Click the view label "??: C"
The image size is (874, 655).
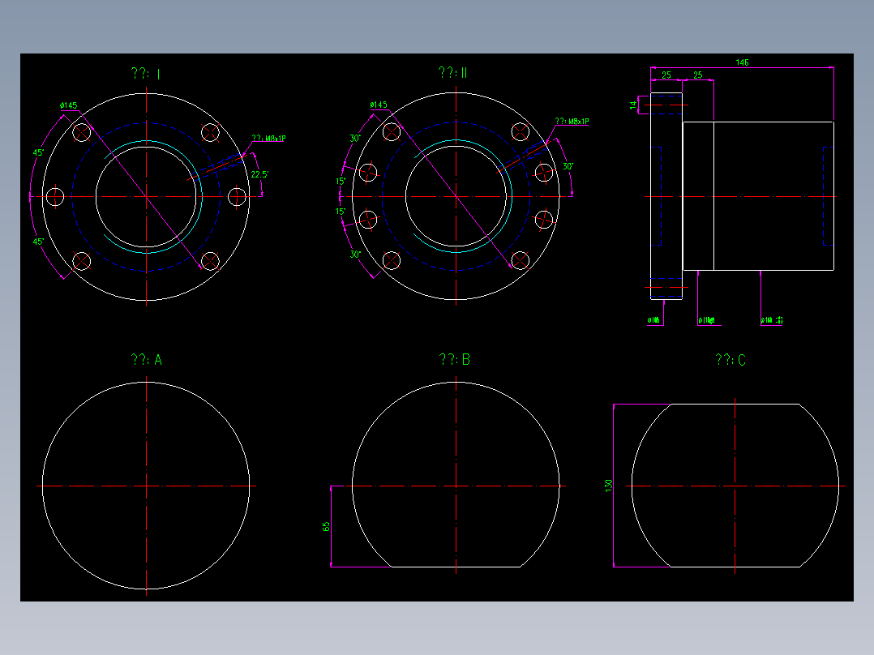tap(731, 358)
